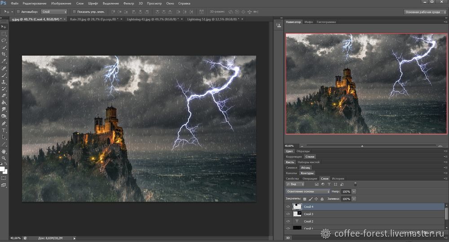The image size is (449, 242).
Task: Open the Осветление основы blend mode dropdown
Action: coord(308,191)
